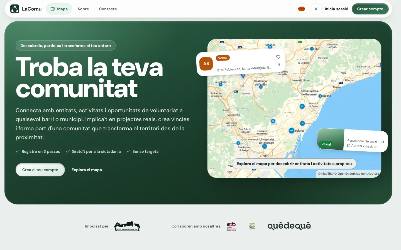Image resolution: width=401 pixels, height=250 pixels.
Task: Click the Descobreix, participa i transforma pill
Action: [x=65, y=46]
